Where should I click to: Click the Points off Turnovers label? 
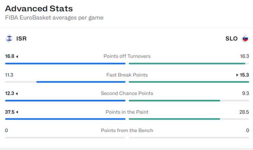(127, 56)
